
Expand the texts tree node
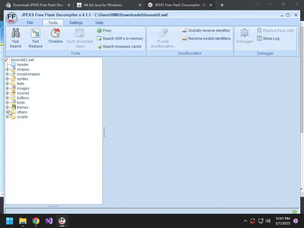coord(7,83)
